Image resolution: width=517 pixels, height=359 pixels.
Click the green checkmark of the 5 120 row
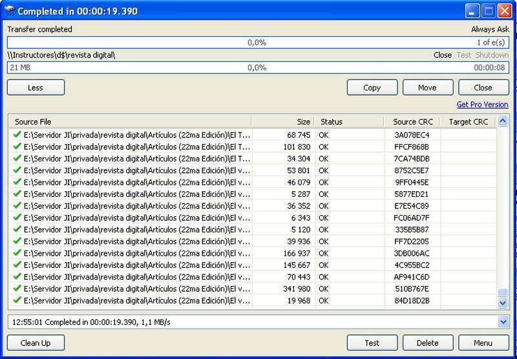click(17, 229)
